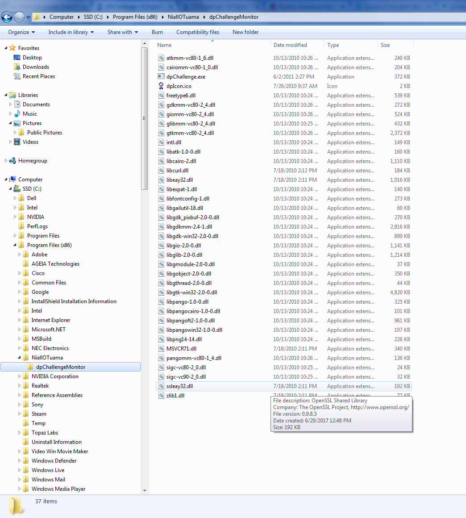
Task: Sort files by Size column header
Action: click(395, 45)
